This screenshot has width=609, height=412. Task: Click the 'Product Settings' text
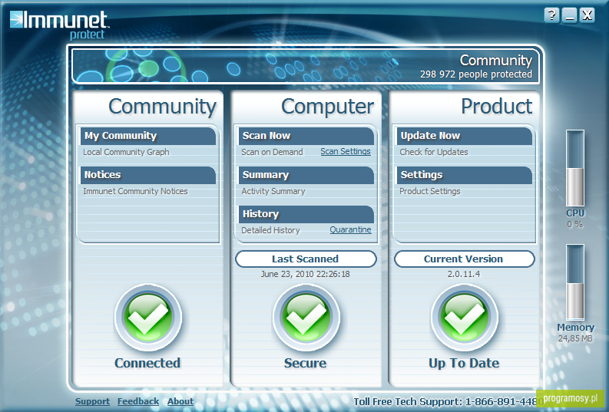[429, 191]
